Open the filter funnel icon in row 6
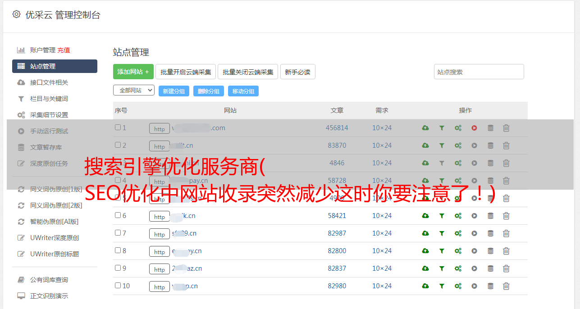 pyautogui.click(x=442, y=216)
